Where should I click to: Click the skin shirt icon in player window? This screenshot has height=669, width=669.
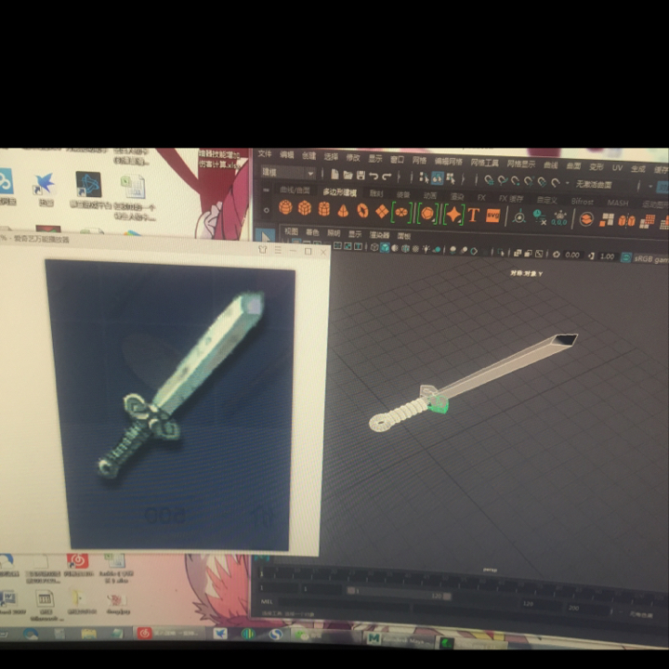(x=263, y=249)
